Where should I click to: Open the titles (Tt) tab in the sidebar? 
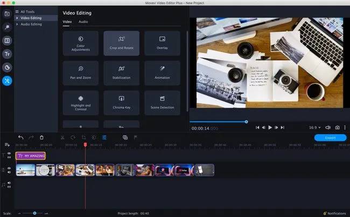click(x=7, y=54)
